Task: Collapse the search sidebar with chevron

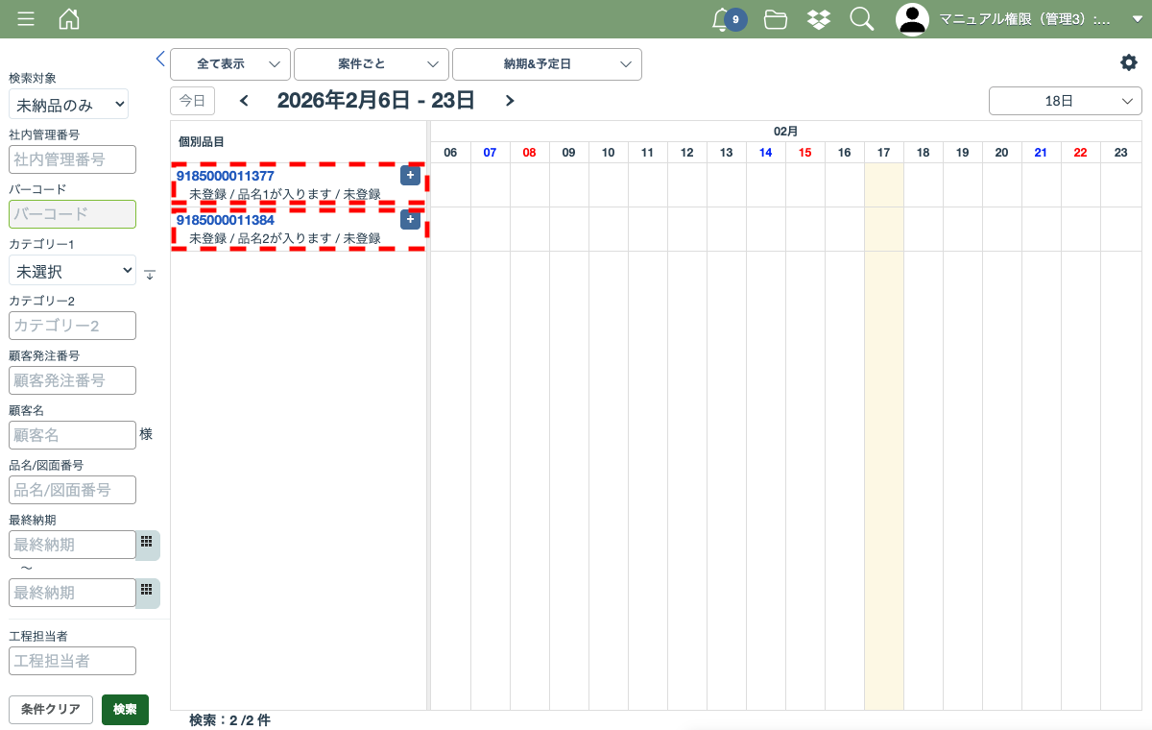Action: [x=160, y=59]
